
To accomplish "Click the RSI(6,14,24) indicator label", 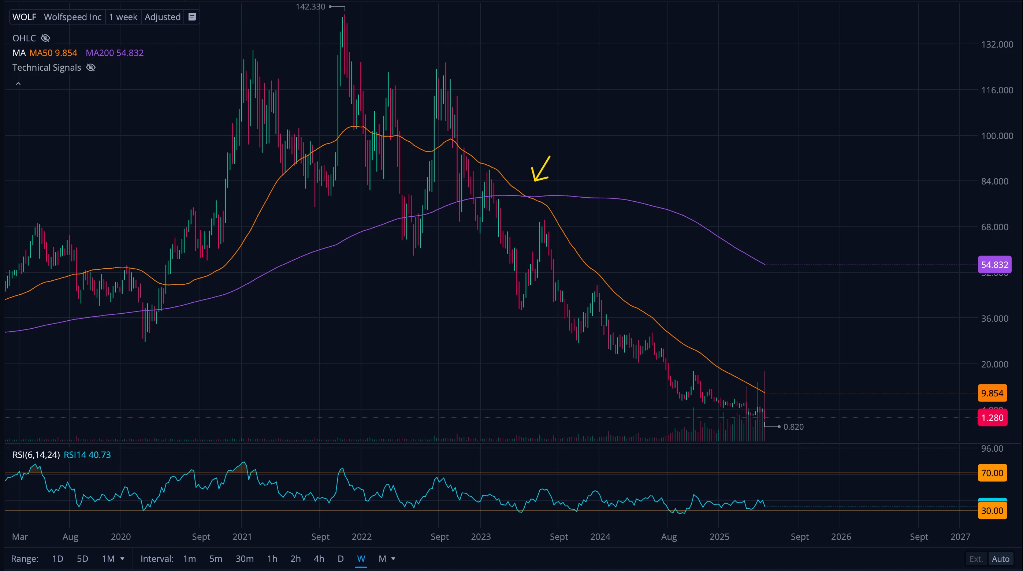I will pyautogui.click(x=36, y=455).
